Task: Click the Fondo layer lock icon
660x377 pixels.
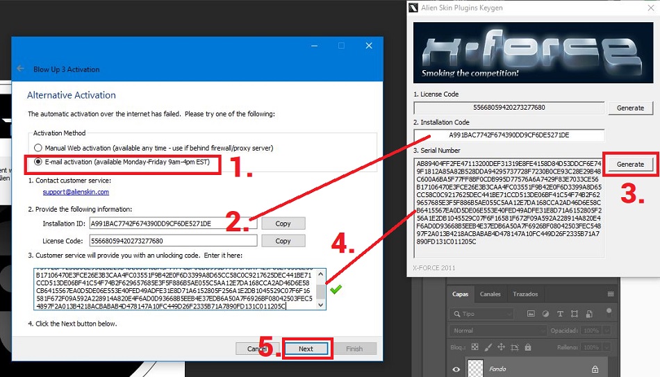Action: [x=595, y=369]
